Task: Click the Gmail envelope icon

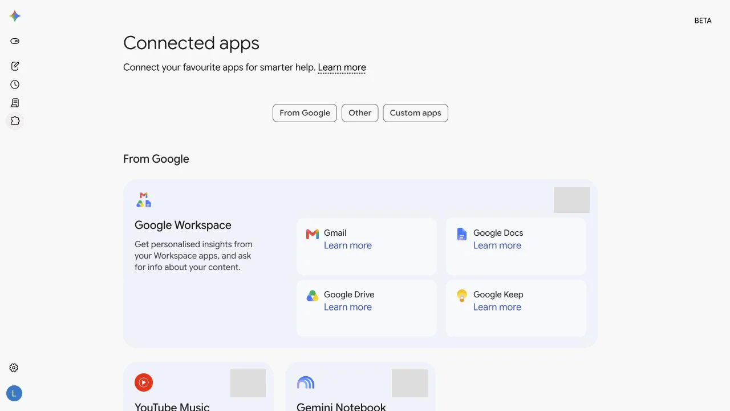Action: pos(312,234)
